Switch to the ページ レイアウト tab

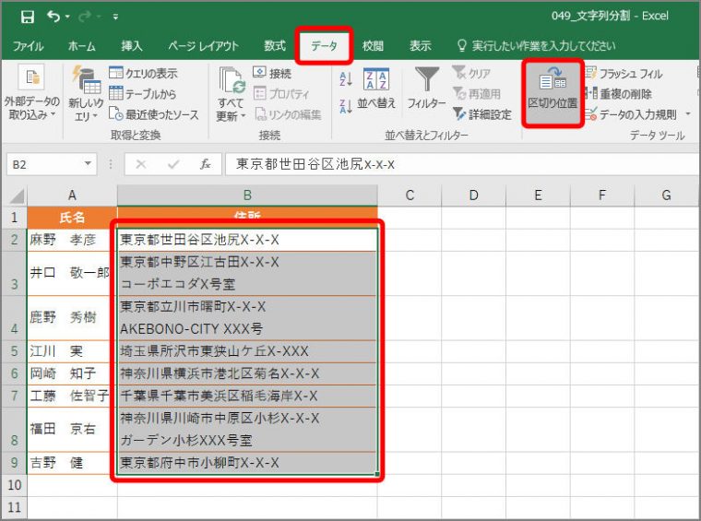point(204,45)
